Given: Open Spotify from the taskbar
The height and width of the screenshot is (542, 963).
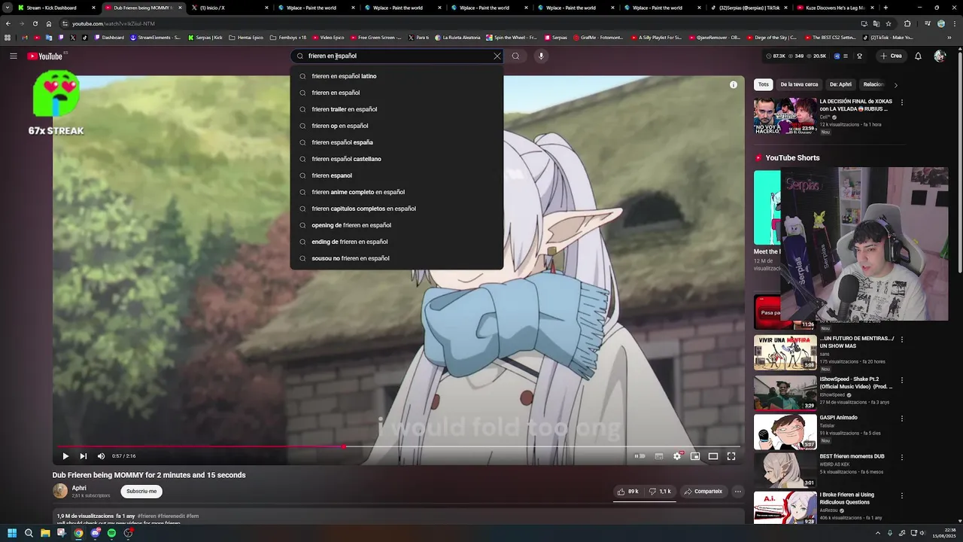Looking at the screenshot, I should tap(111, 533).
